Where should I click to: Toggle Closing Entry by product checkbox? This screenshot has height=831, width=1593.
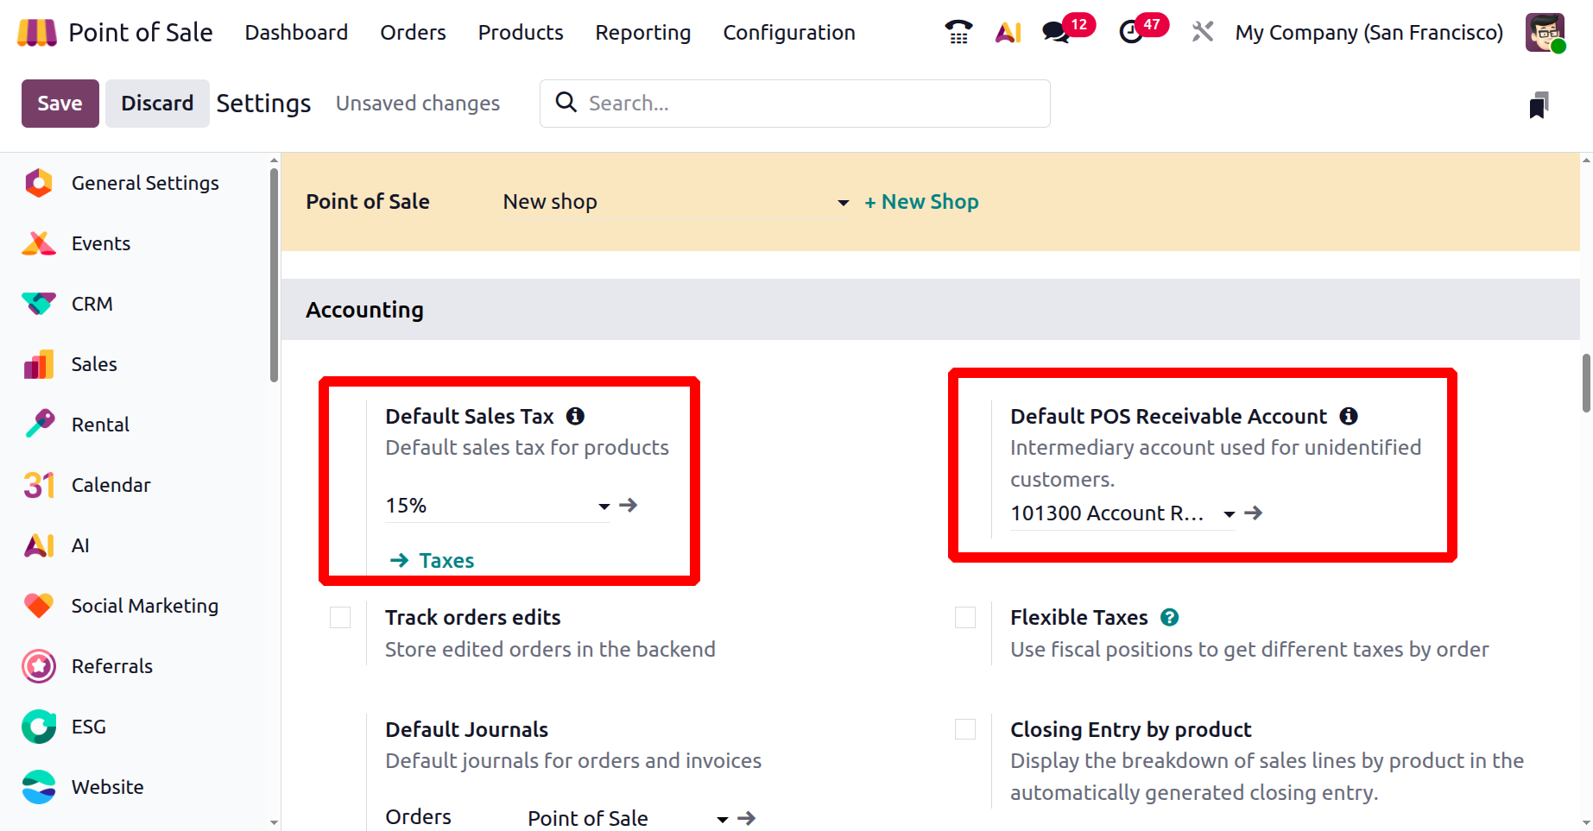[965, 730]
